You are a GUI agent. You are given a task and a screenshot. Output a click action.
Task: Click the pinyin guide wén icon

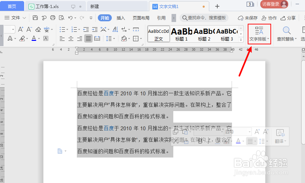[47, 29]
